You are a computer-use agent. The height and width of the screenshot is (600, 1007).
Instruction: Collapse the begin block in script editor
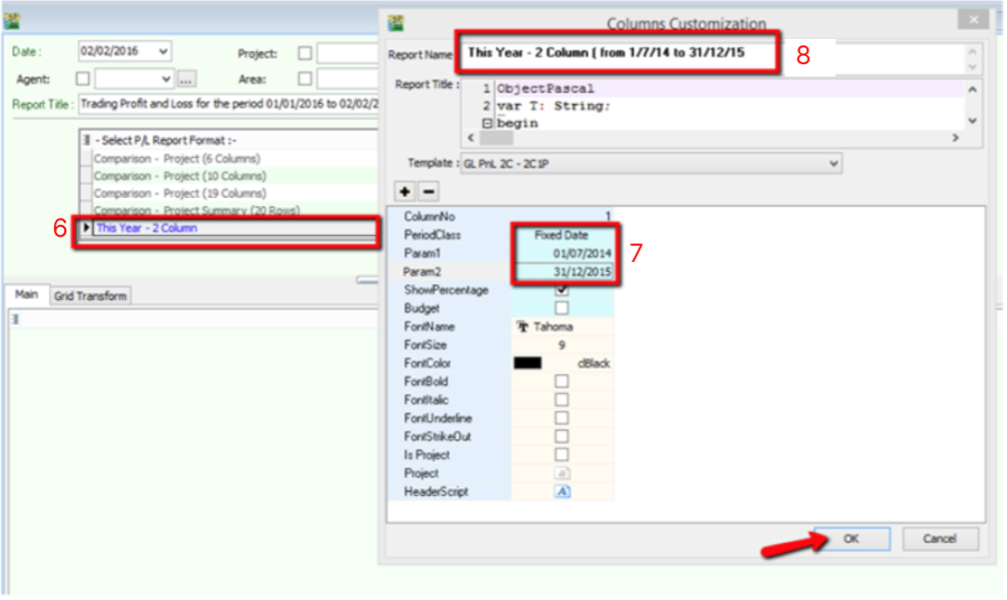point(487,123)
